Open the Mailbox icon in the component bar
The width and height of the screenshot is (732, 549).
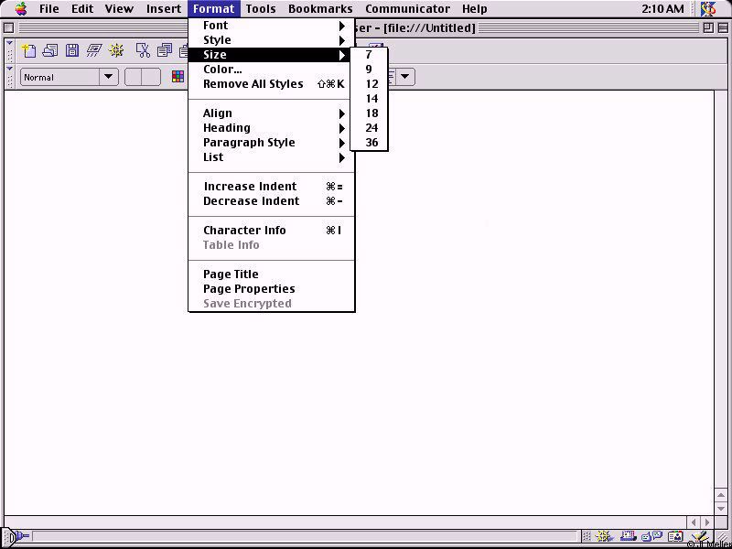(x=630, y=537)
